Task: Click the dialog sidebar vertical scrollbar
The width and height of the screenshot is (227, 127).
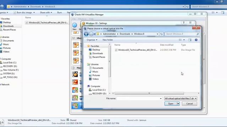Action: pyautogui.click(x=110, y=62)
